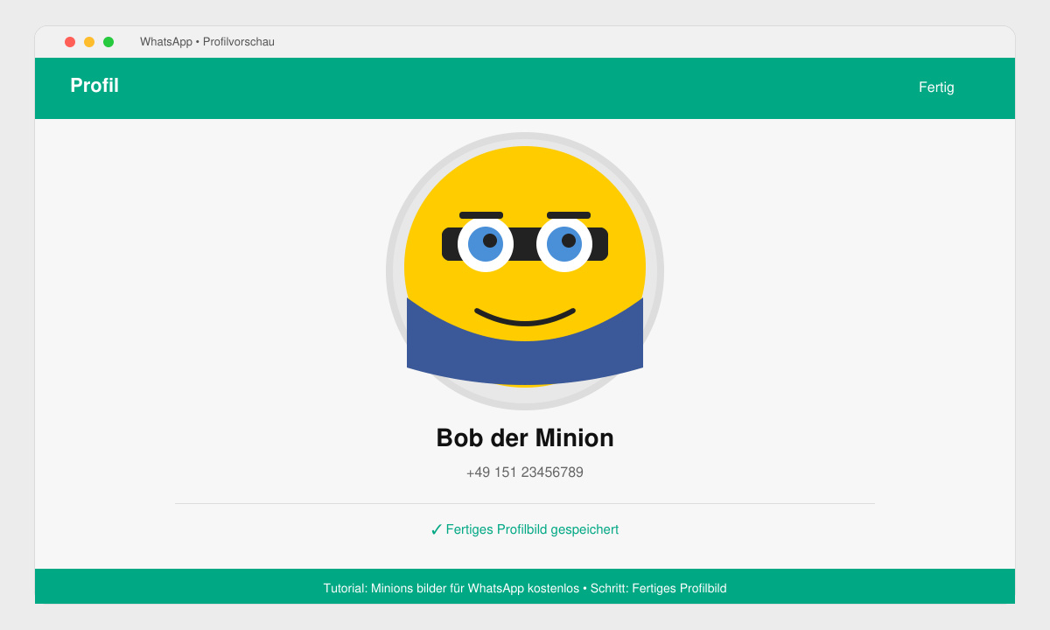
Task: Select the name Bob der Minion
Action: (x=525, y=437)
